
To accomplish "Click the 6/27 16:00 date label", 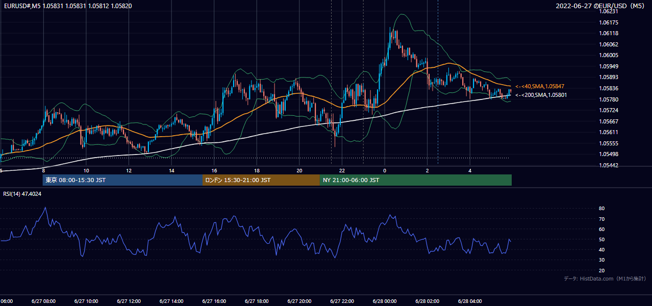I will [x=214, y=301].
